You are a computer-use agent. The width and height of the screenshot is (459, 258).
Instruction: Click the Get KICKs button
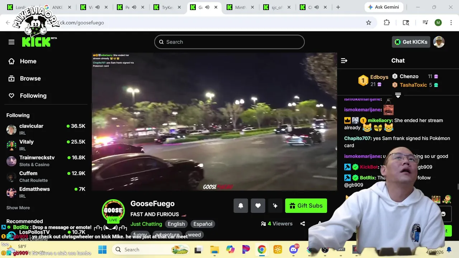pyautogui.click(x=411, y=42)
